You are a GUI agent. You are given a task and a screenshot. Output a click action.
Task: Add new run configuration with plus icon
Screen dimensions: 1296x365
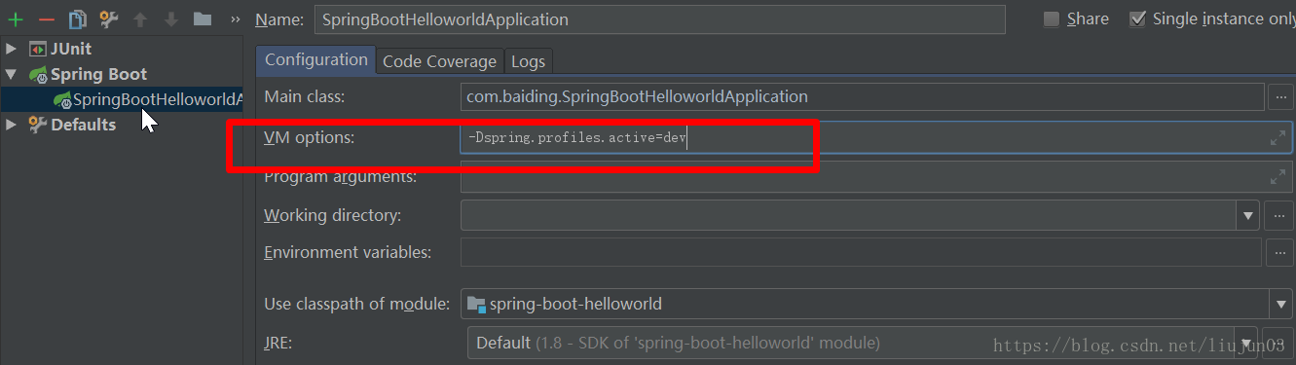[x=16, y=19]
